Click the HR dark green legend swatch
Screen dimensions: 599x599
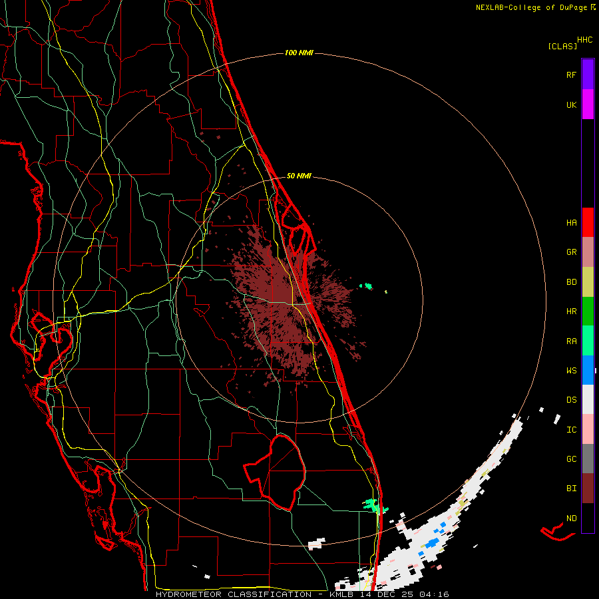click(x=588, y=311)
